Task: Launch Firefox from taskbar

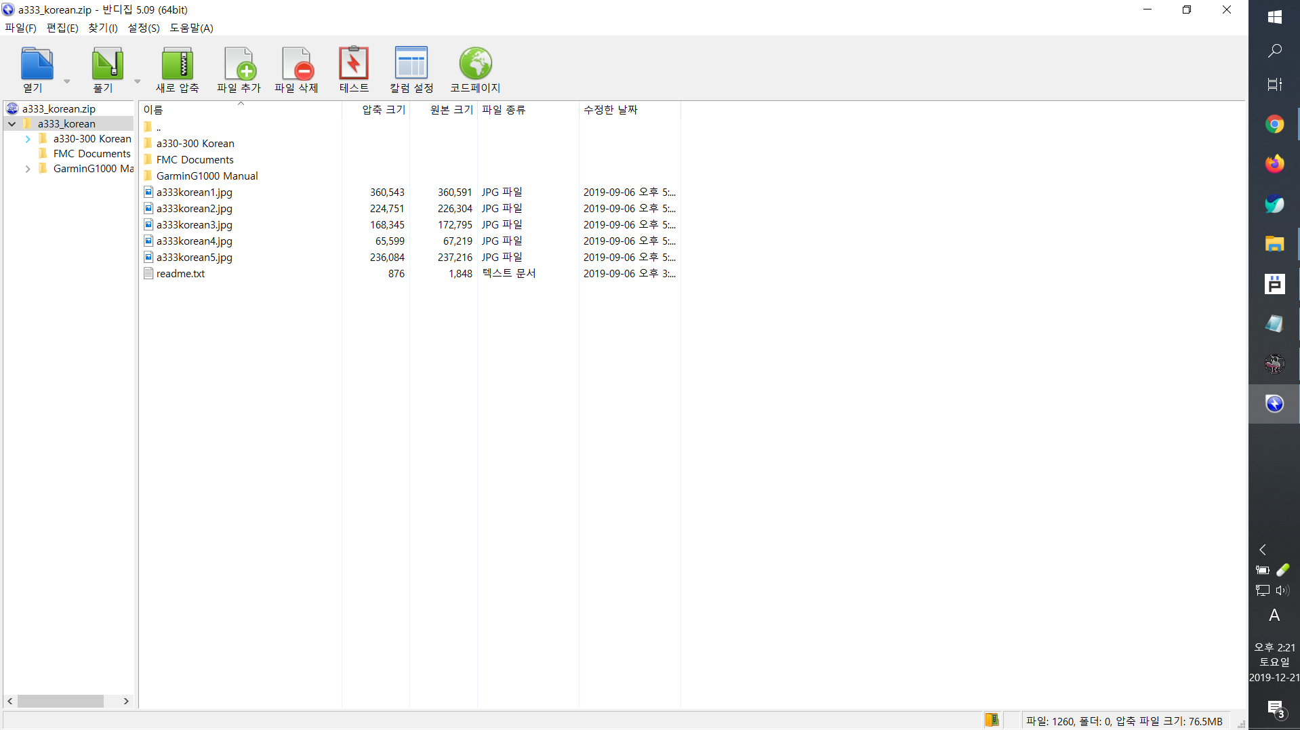Action: (1274, 163)
